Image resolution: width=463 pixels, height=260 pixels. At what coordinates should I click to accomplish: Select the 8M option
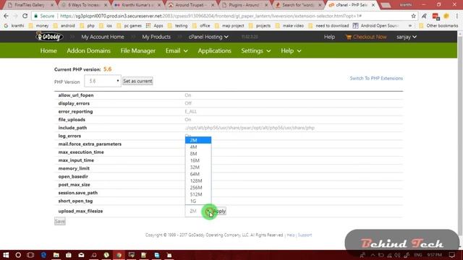click(x=198, y=154)
